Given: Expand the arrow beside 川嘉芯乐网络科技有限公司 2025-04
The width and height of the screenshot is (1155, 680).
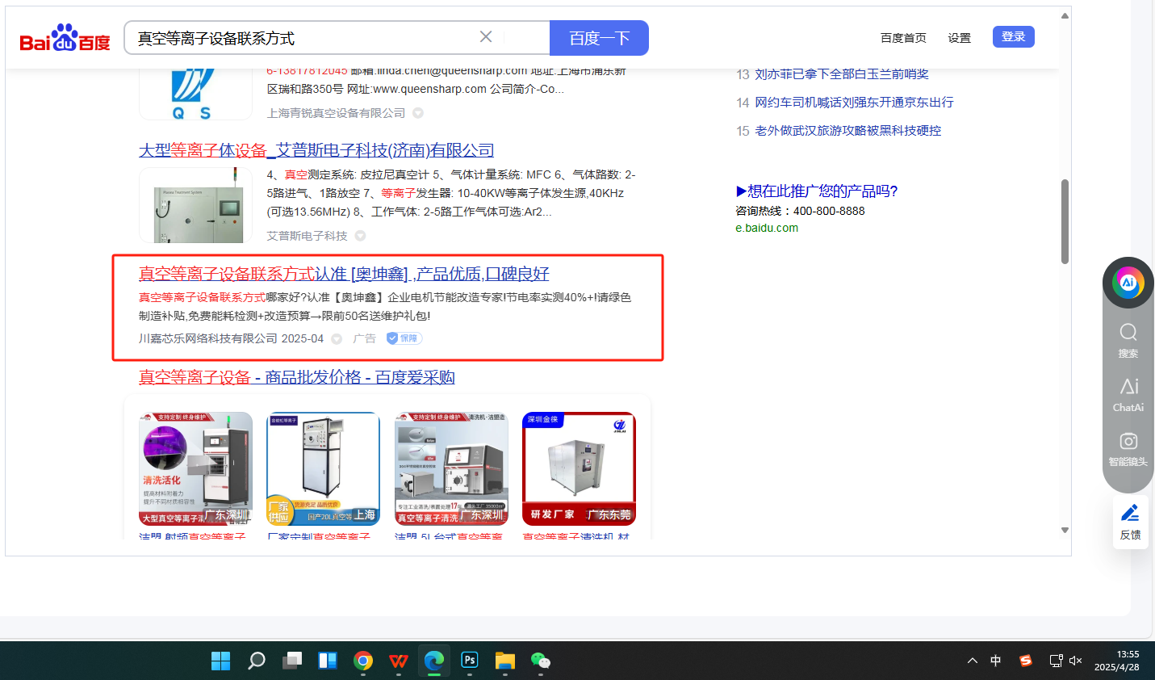Looking at the screenshot, I should pyautogui.click(x=337, y=338).
